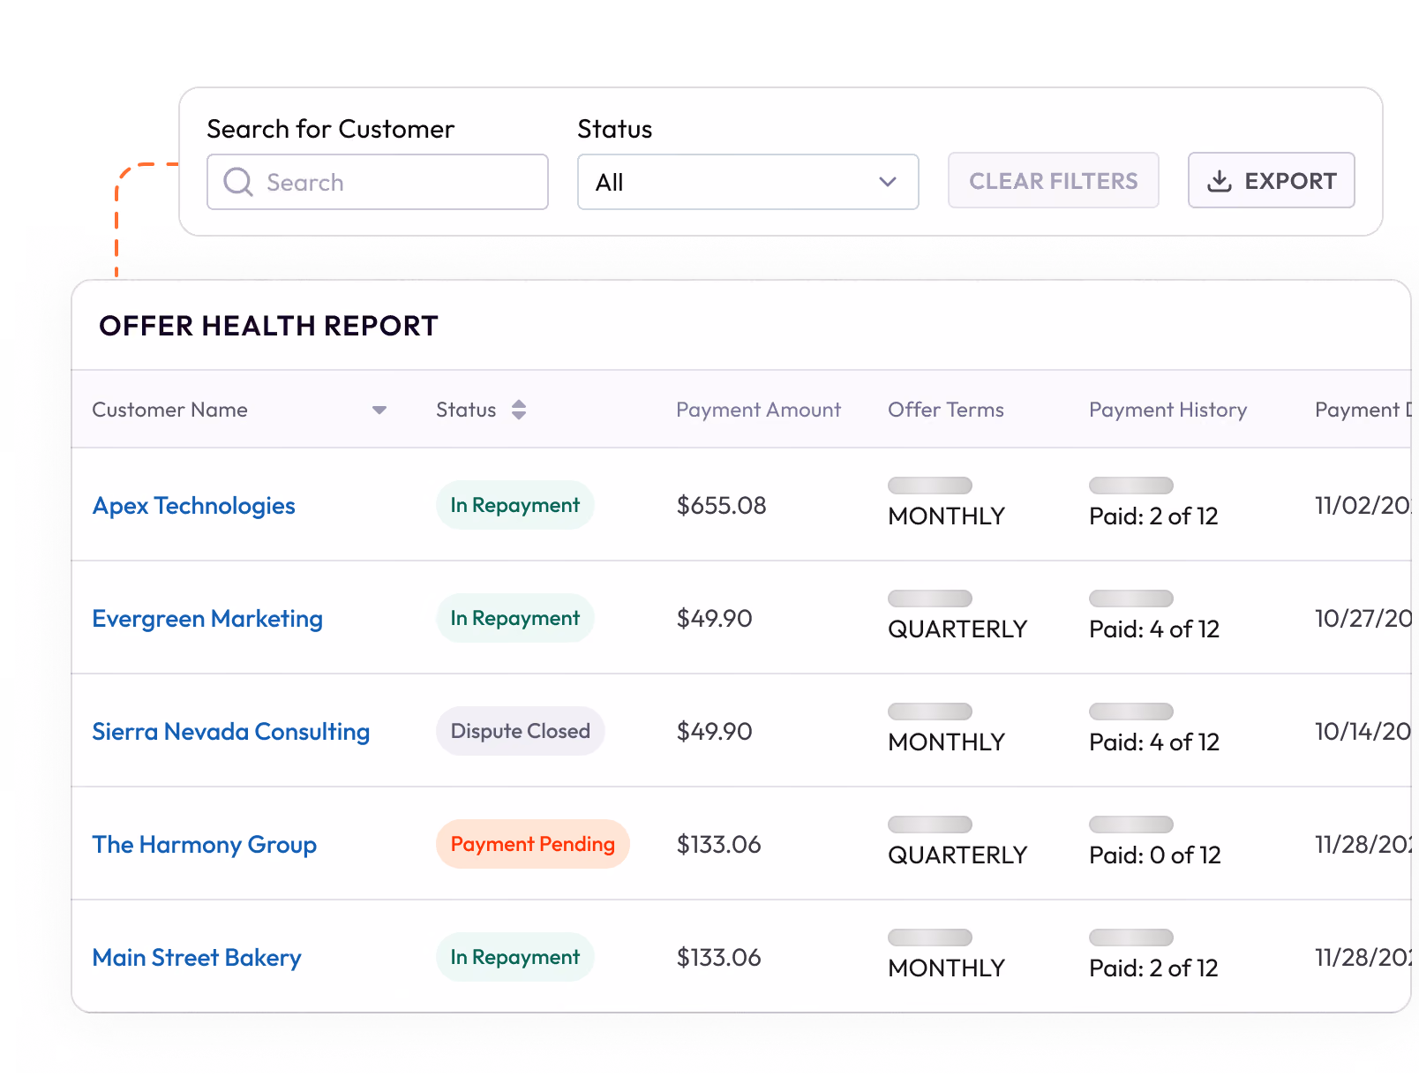
Task: Click Apex Technologies' payment history progress bar
Action: (1131, 486)
